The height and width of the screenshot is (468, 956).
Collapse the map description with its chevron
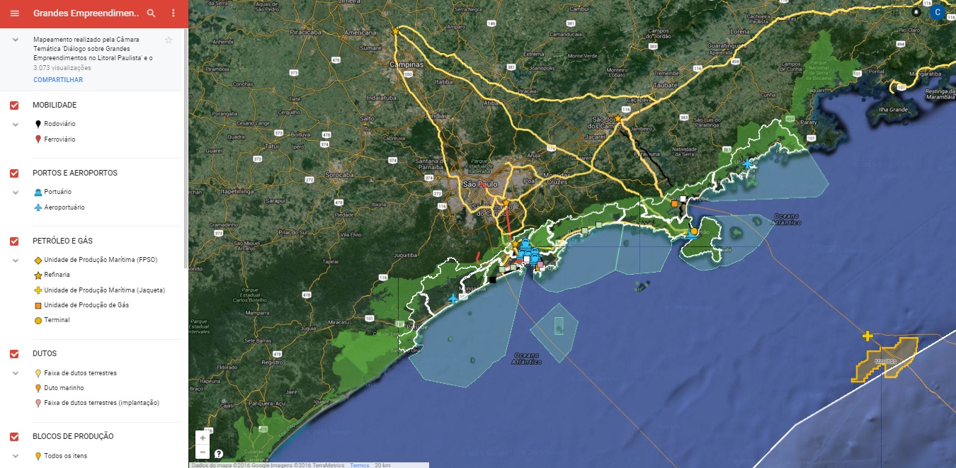[16, 40]
